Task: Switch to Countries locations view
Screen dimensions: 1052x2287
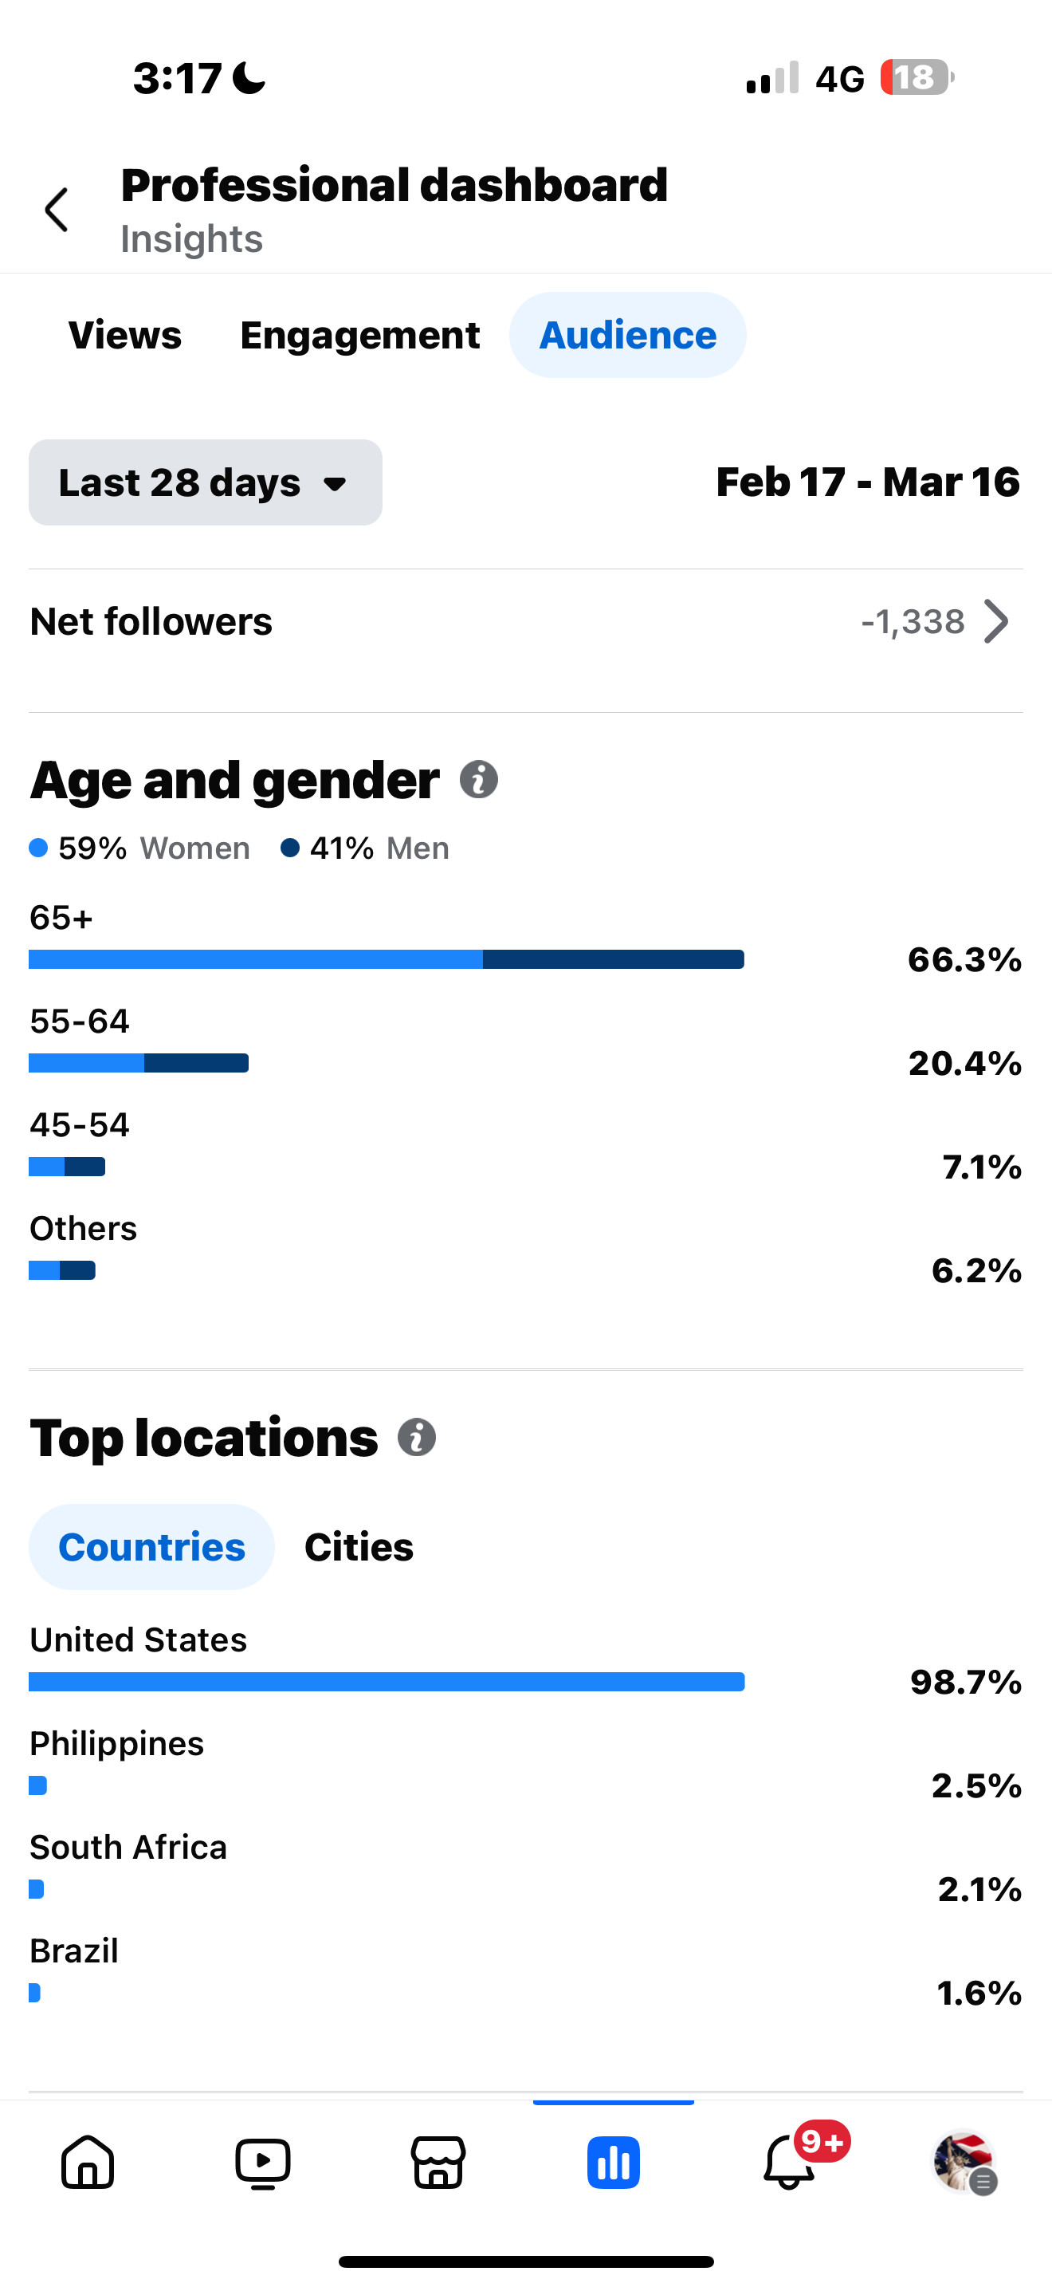Action: [x=151, y=1546]
